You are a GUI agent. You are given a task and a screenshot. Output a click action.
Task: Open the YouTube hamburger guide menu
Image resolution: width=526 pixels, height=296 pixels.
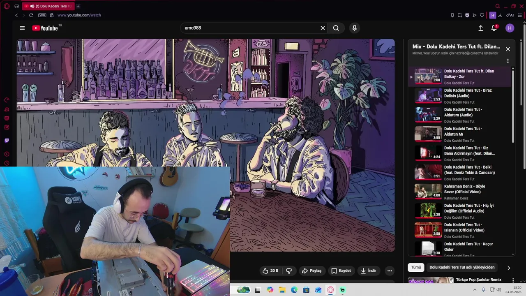pos(22,28)
